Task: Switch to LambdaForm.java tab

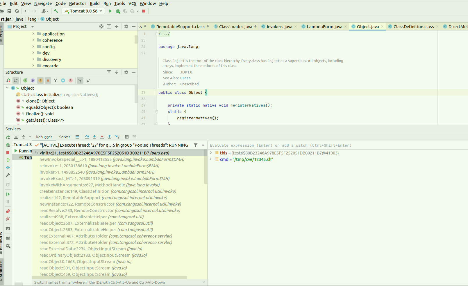Action: point(324,26)
